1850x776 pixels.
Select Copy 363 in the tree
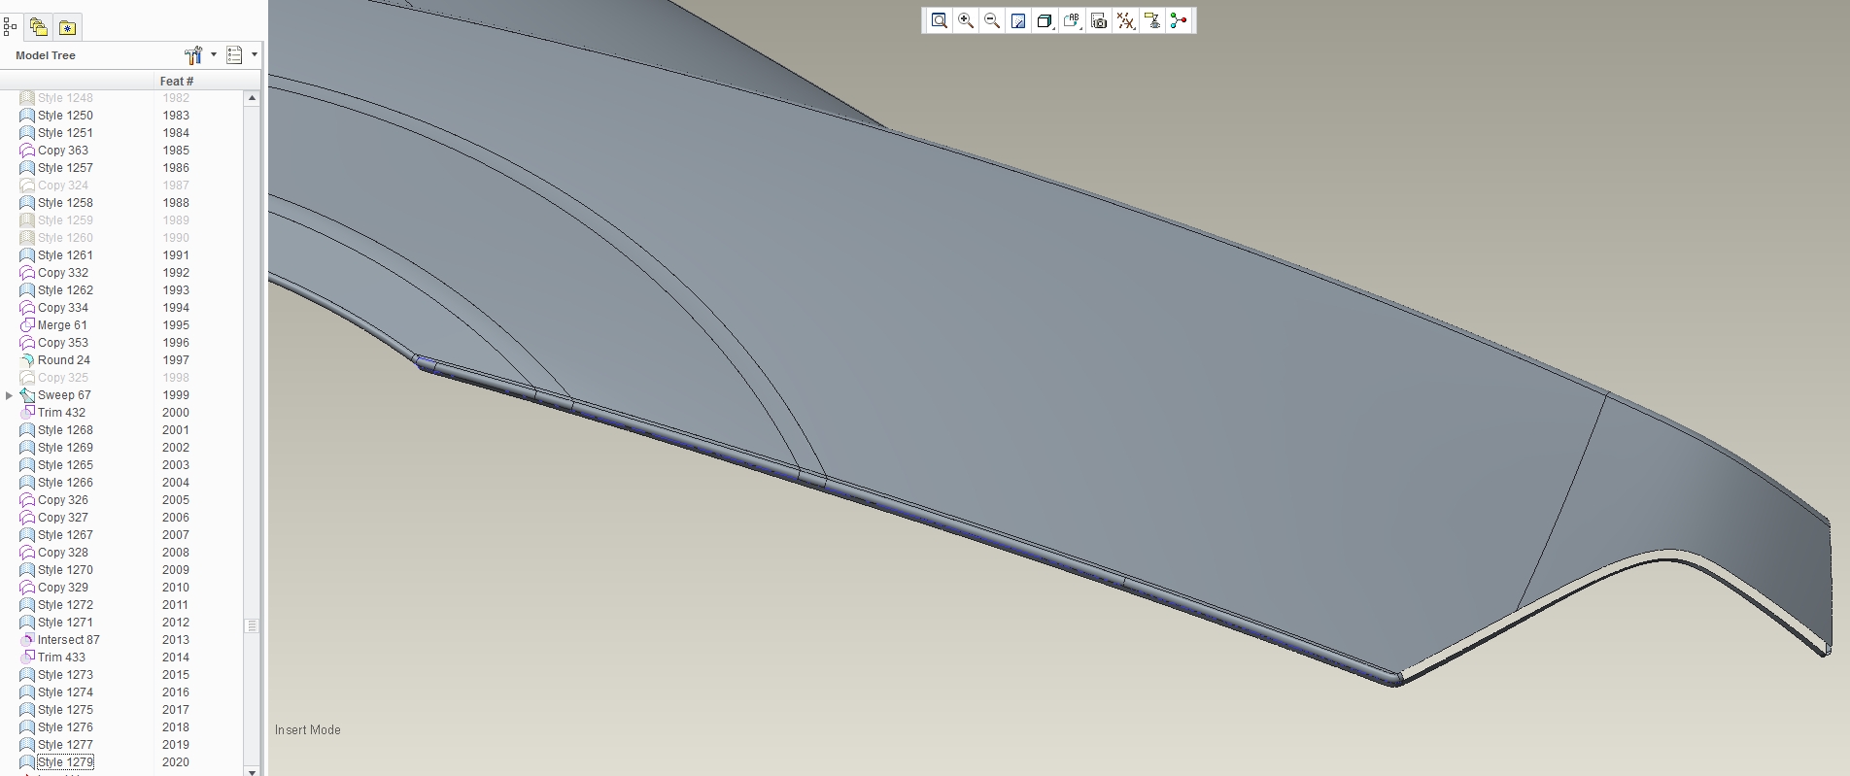63,151
